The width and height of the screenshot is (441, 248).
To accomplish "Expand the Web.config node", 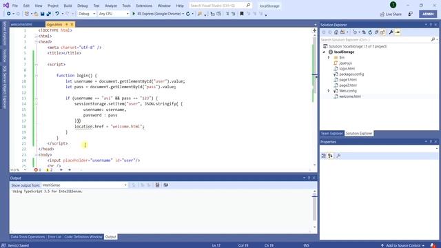I will click(329, 91).
